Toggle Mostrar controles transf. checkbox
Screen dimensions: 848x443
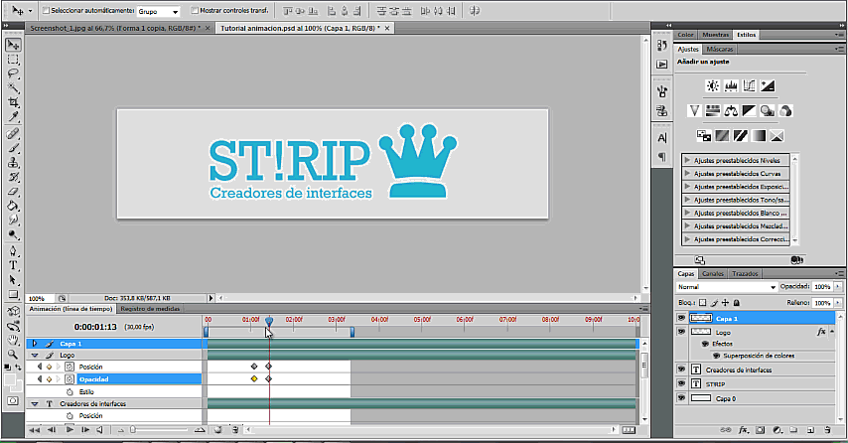195,10
